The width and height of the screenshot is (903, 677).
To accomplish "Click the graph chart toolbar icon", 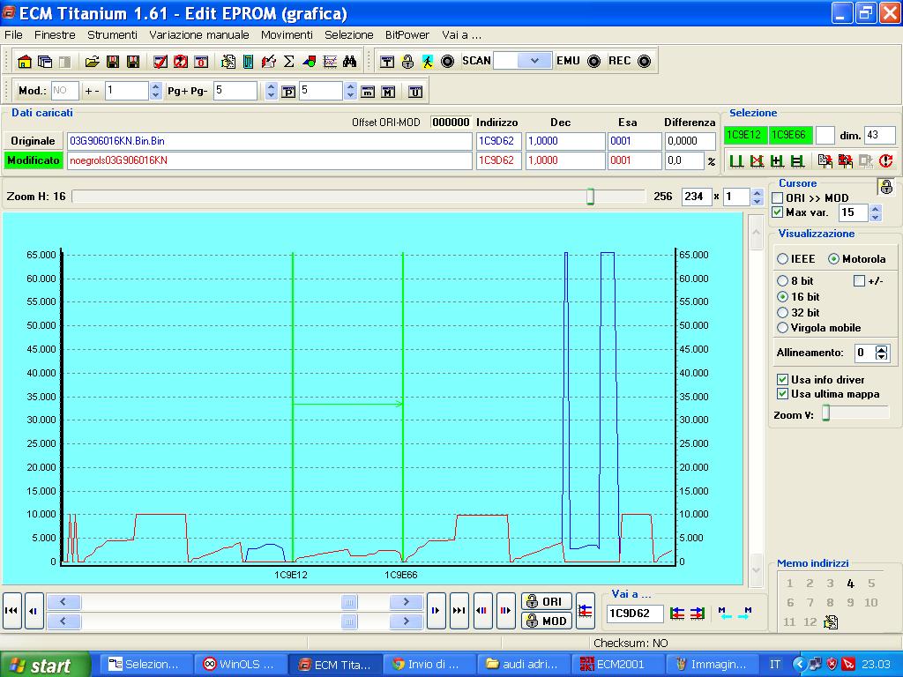I will (x=330, y=61).
